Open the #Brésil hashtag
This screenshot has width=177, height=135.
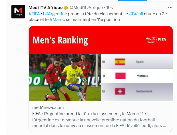point(136,14)
